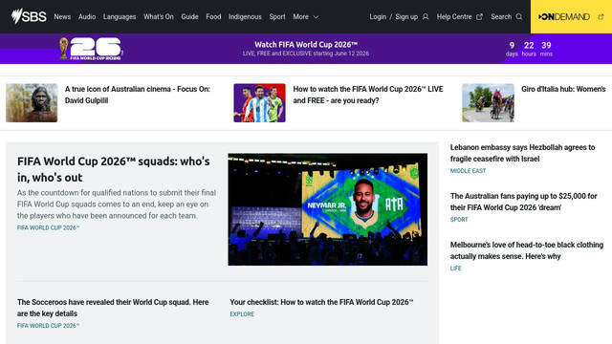The image size is (612, 344).
Task: Click the external link icon next to Help Centre
Action: tap(479, 17)
